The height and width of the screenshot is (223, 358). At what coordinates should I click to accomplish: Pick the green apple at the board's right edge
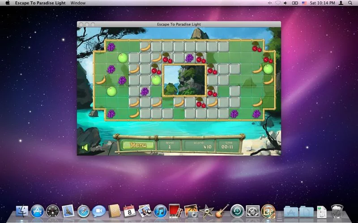point(268,69)
